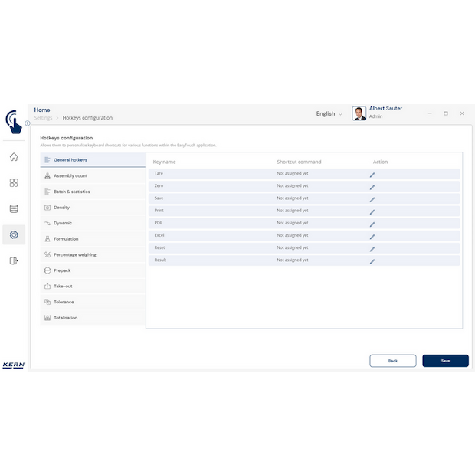
Task: Open the Density hotkeys category
Action: (x=61, y=208)
